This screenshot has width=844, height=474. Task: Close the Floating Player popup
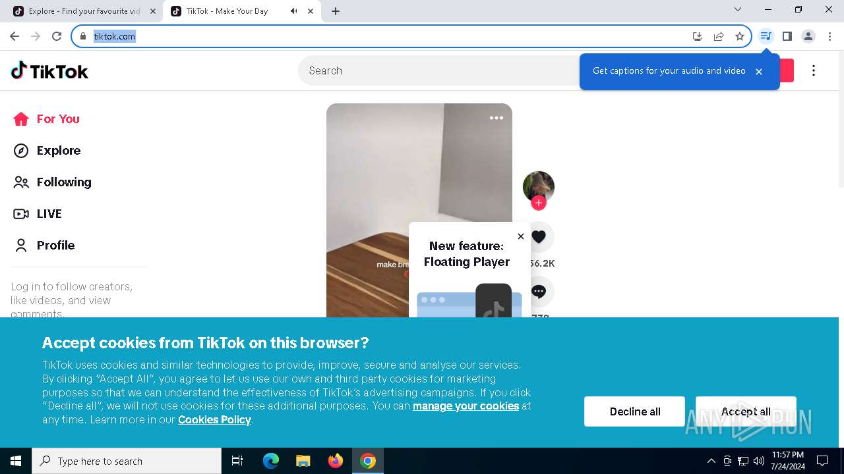pyautogui.click(x=521, y=236)
